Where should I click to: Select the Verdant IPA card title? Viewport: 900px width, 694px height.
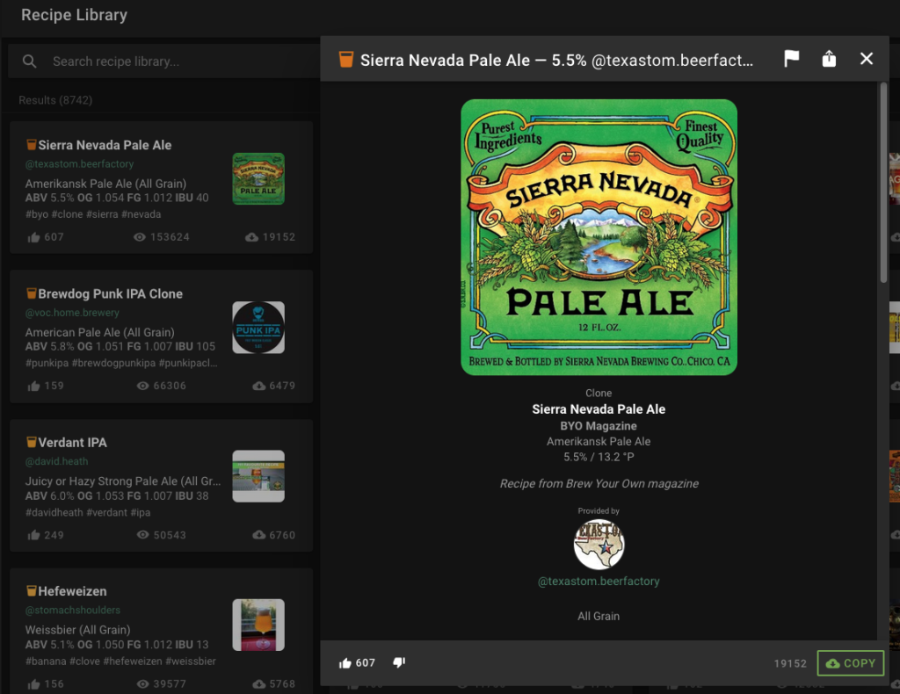coord(72,442)
